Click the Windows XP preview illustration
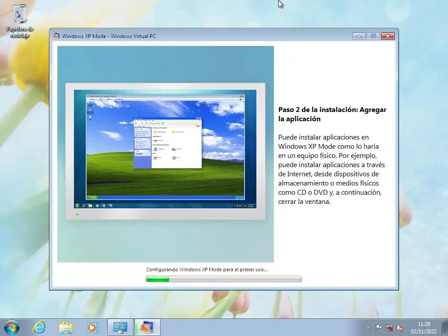The image size is (448, 336). tap(165, 154)
